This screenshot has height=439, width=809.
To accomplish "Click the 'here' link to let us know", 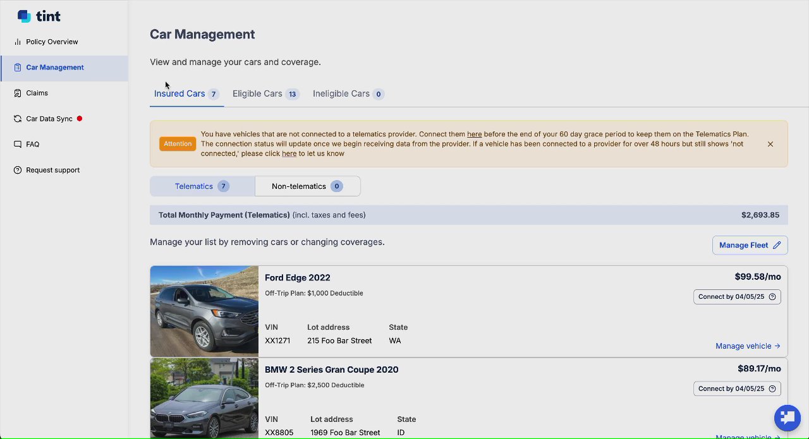I will pos(289,153).
